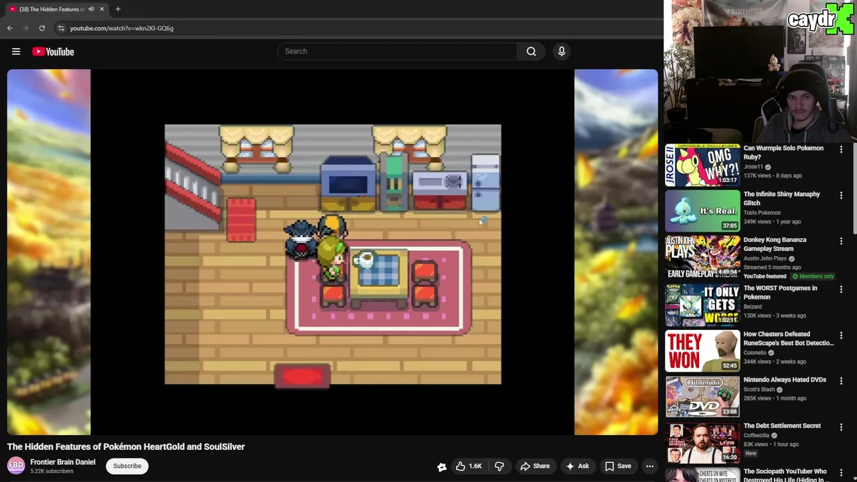Viewport: 857px width, 482px height.
Task: Open The Debt Settlement Secret title
Action: (x=782, y=426)
